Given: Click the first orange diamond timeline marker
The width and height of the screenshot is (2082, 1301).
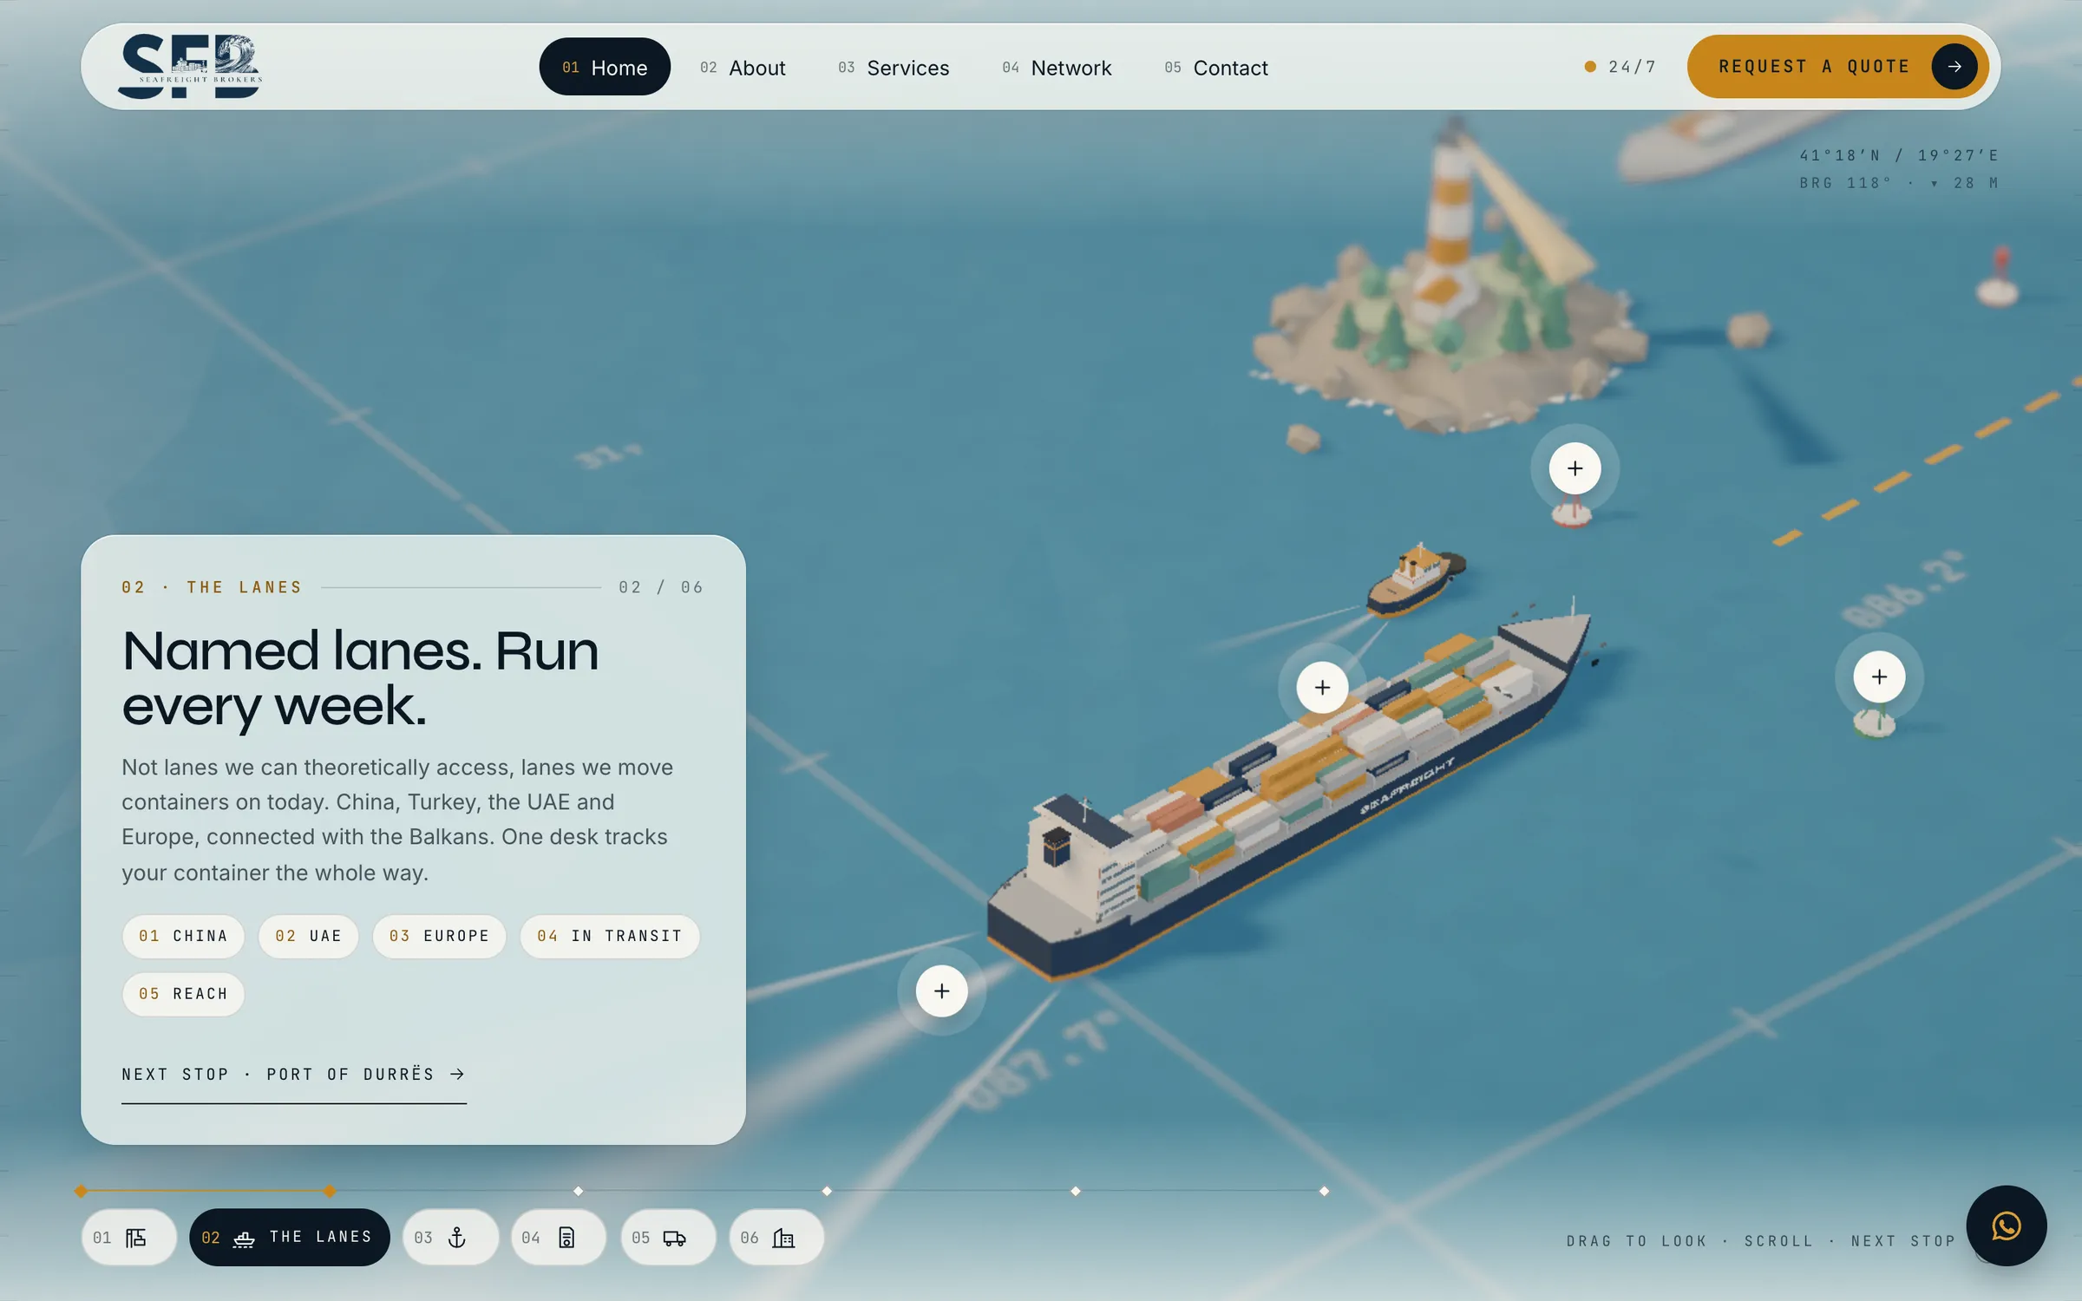Looking at the screenshot, I should [81, 1192].
